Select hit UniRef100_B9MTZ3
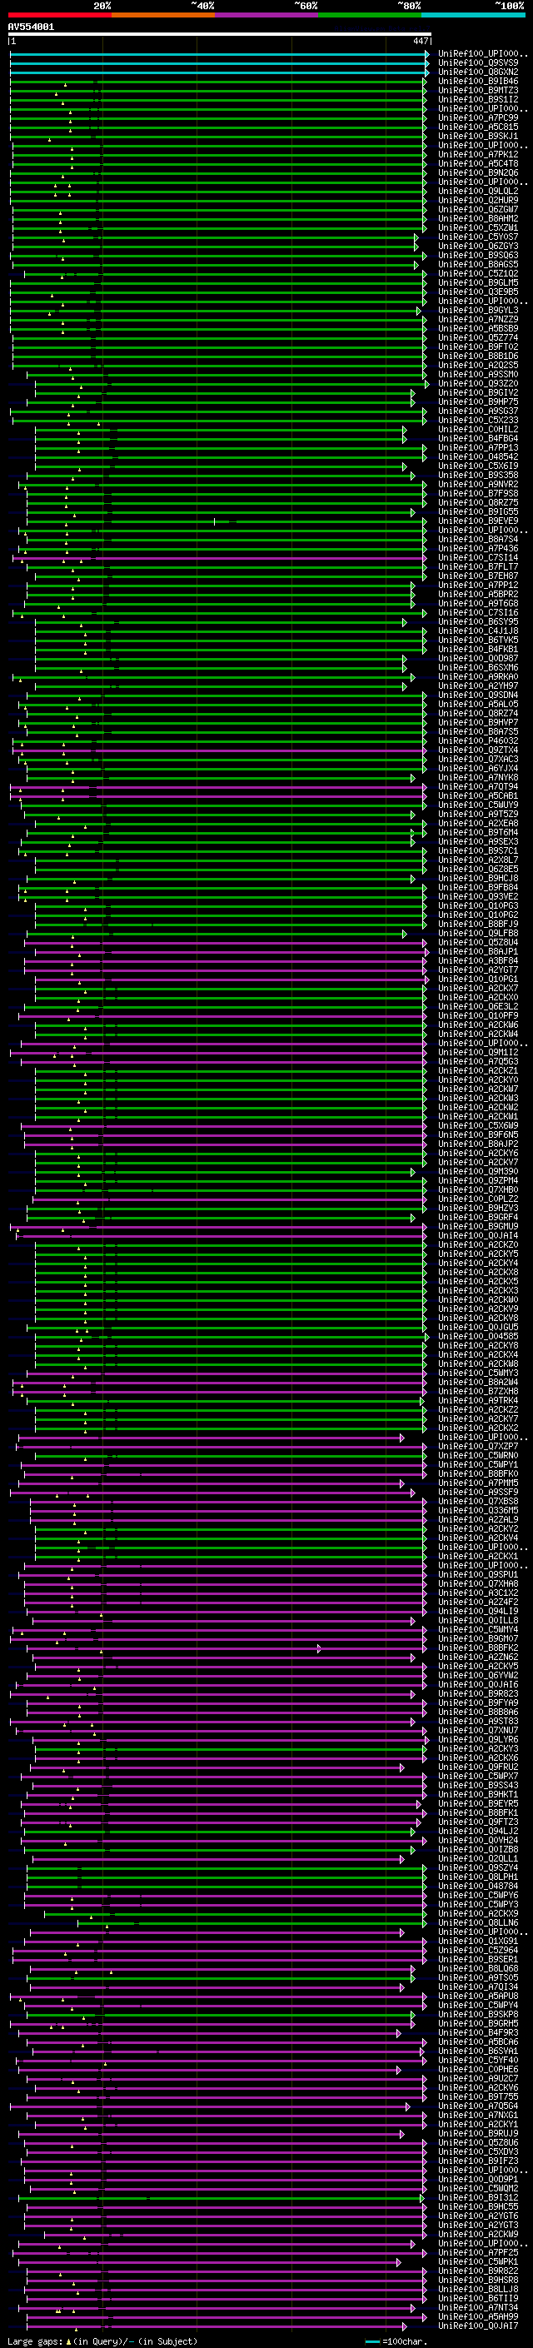Screen dimensions: 533x2348 tap(478, 90)
